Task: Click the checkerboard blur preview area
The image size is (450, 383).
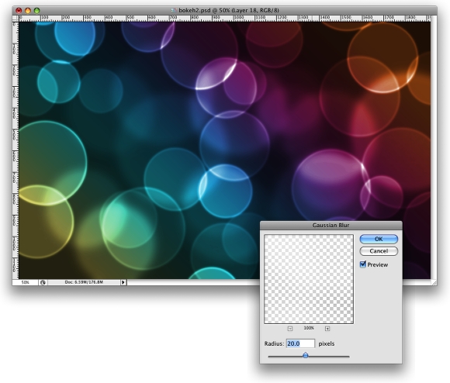Action: click(x=309, y=279)
